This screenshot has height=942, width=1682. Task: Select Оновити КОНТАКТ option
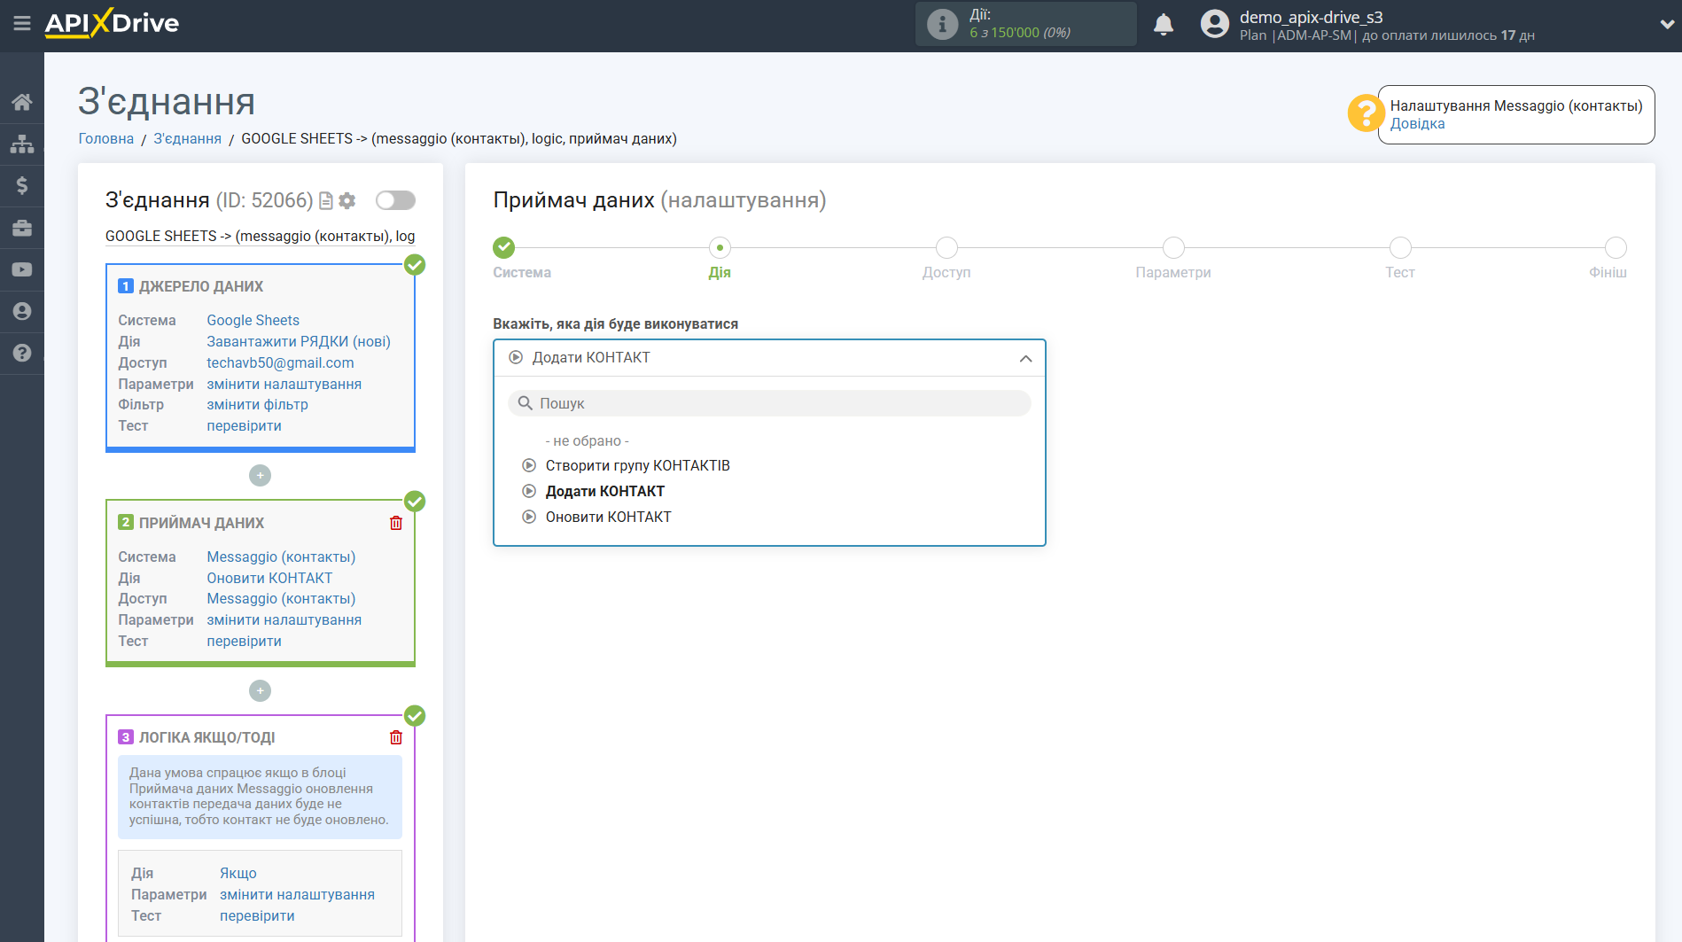(x=608, y=517)
